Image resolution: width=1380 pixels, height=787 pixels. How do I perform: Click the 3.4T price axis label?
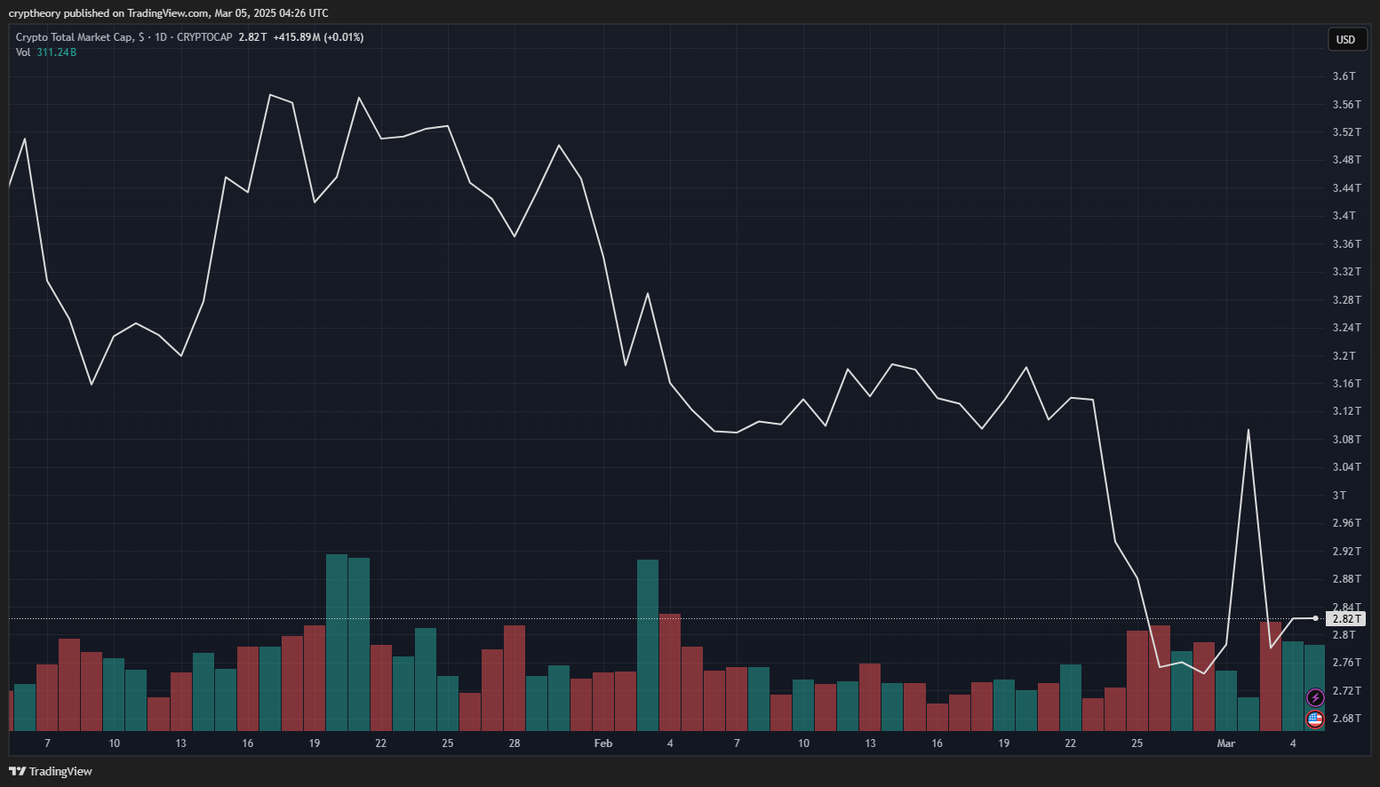pos(1344,216)
